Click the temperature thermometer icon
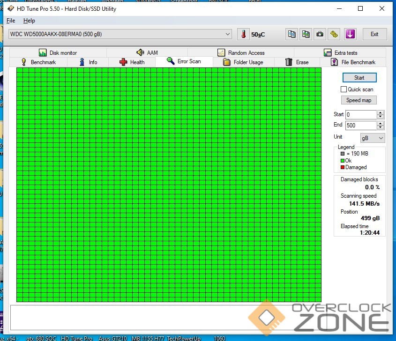Viewport: 396px width, 341px height. pos(244,34)
